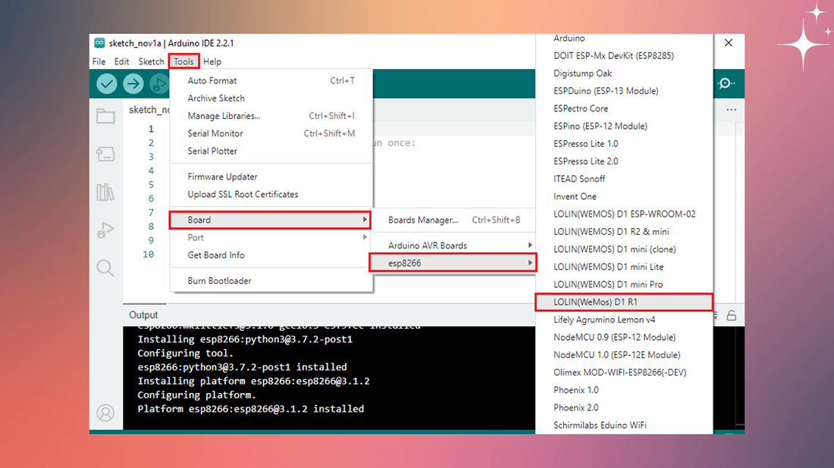The image size is (834, 468).
Task: Select the Phoenix 1.0 board
Action: (x=624, y=390)
